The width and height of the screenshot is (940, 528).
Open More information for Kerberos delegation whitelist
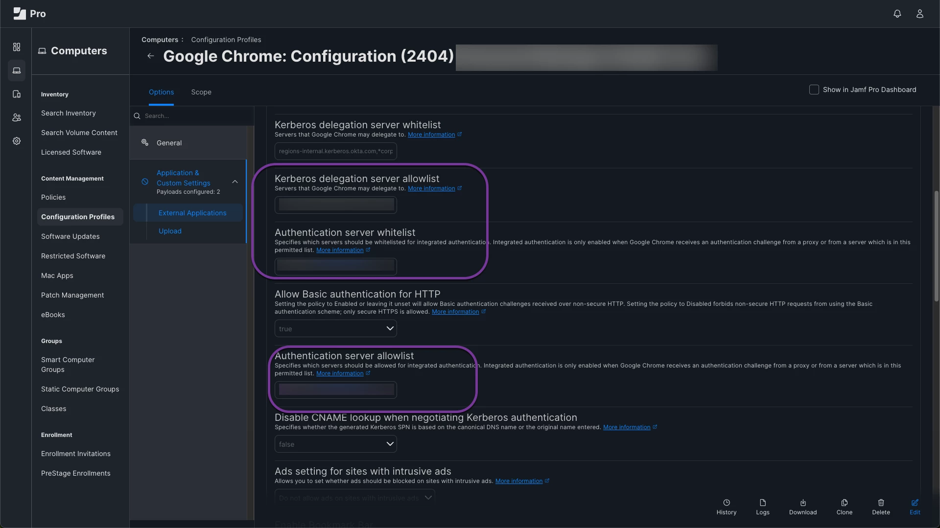coord(431,135)
